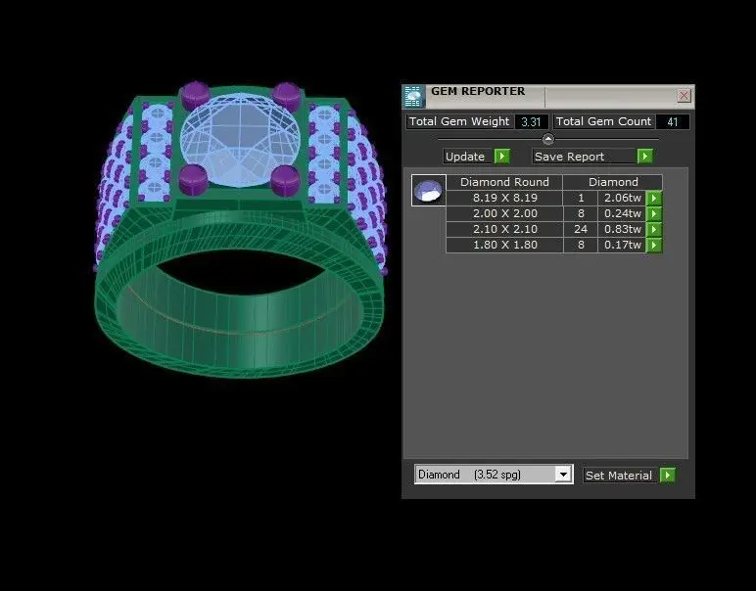
Task: Select the top-left purple prong of center stone
Action: [194, 95]
